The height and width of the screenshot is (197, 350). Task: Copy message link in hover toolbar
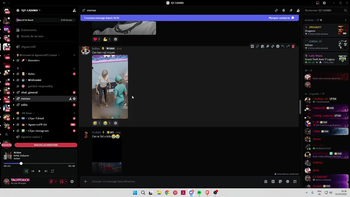(x=257, y=47)
